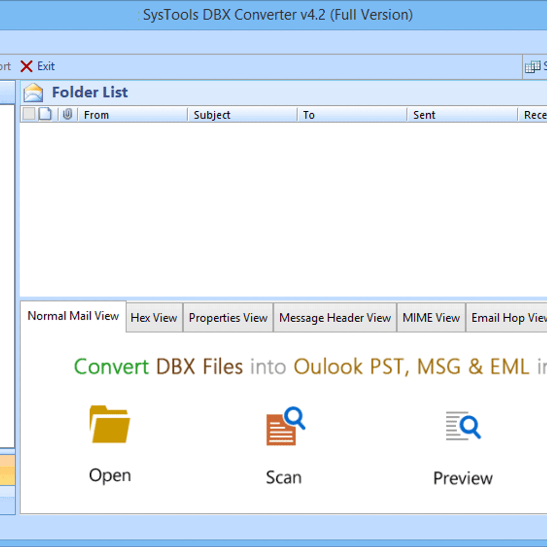Screen dimensions: 547x547
Task: Sort by the partially visible Received column
Action: pos(533,115)
